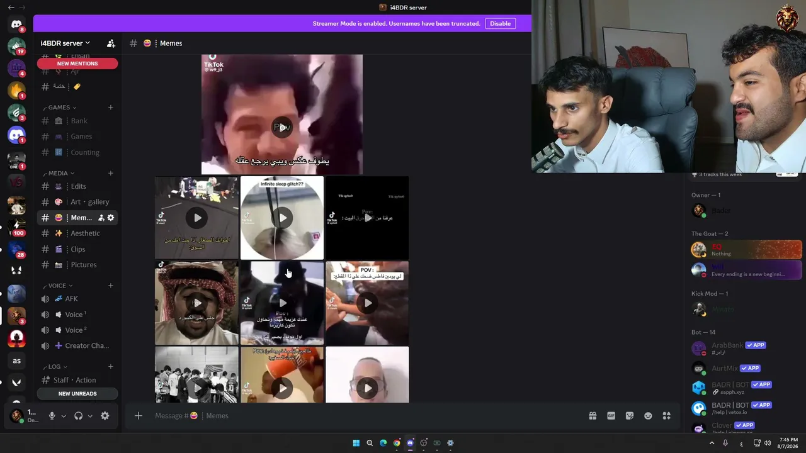Open member Bader's profile
The image size is (806, 453).
point(747,211)
